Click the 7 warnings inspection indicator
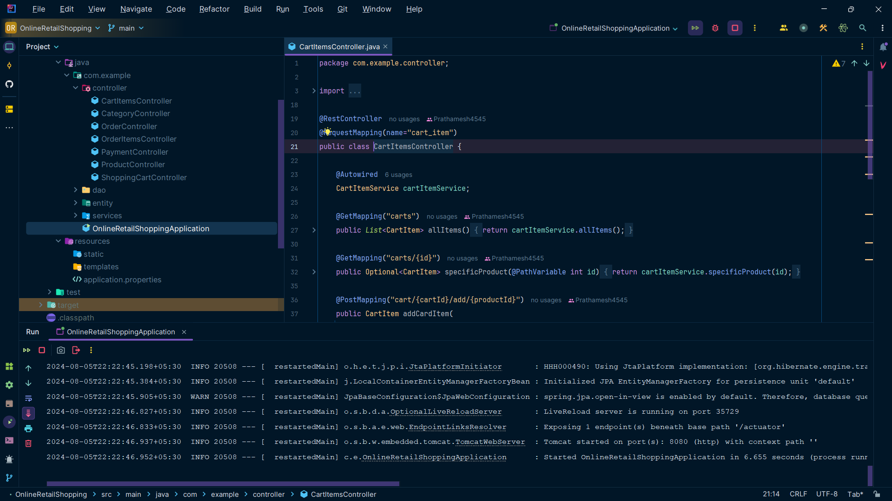Viewport: 892px width, 501px height. (839, 64)
